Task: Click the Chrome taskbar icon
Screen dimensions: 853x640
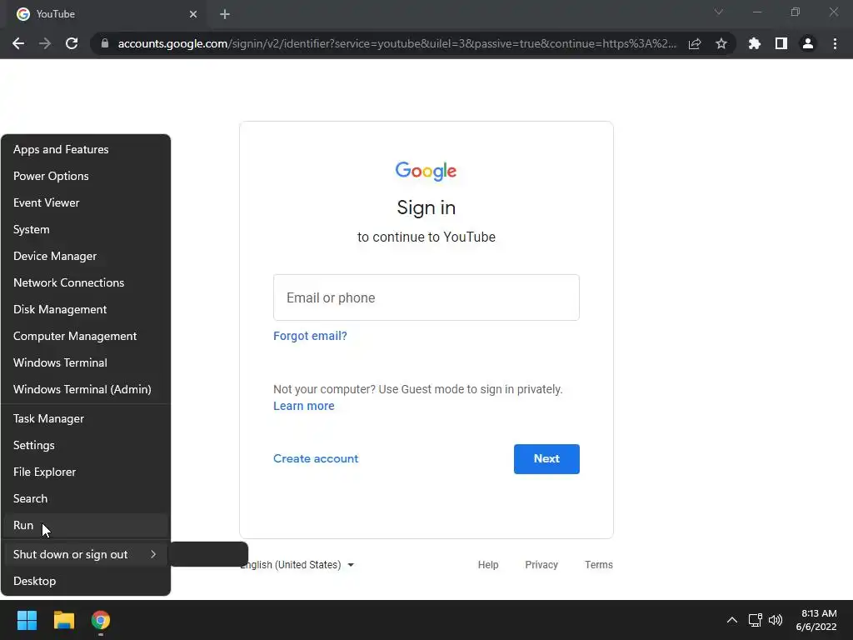Action: (x=101, y=620)
